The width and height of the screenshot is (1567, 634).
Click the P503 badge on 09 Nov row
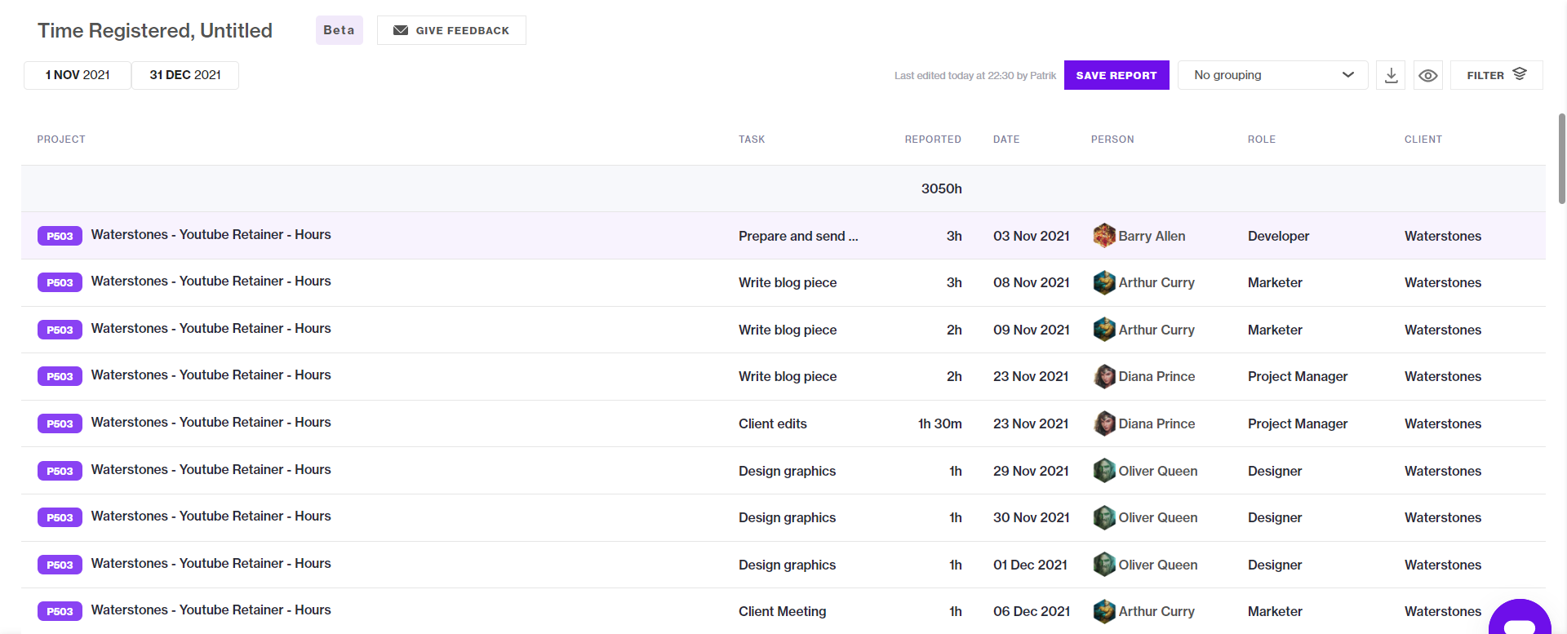pos(60,330)
